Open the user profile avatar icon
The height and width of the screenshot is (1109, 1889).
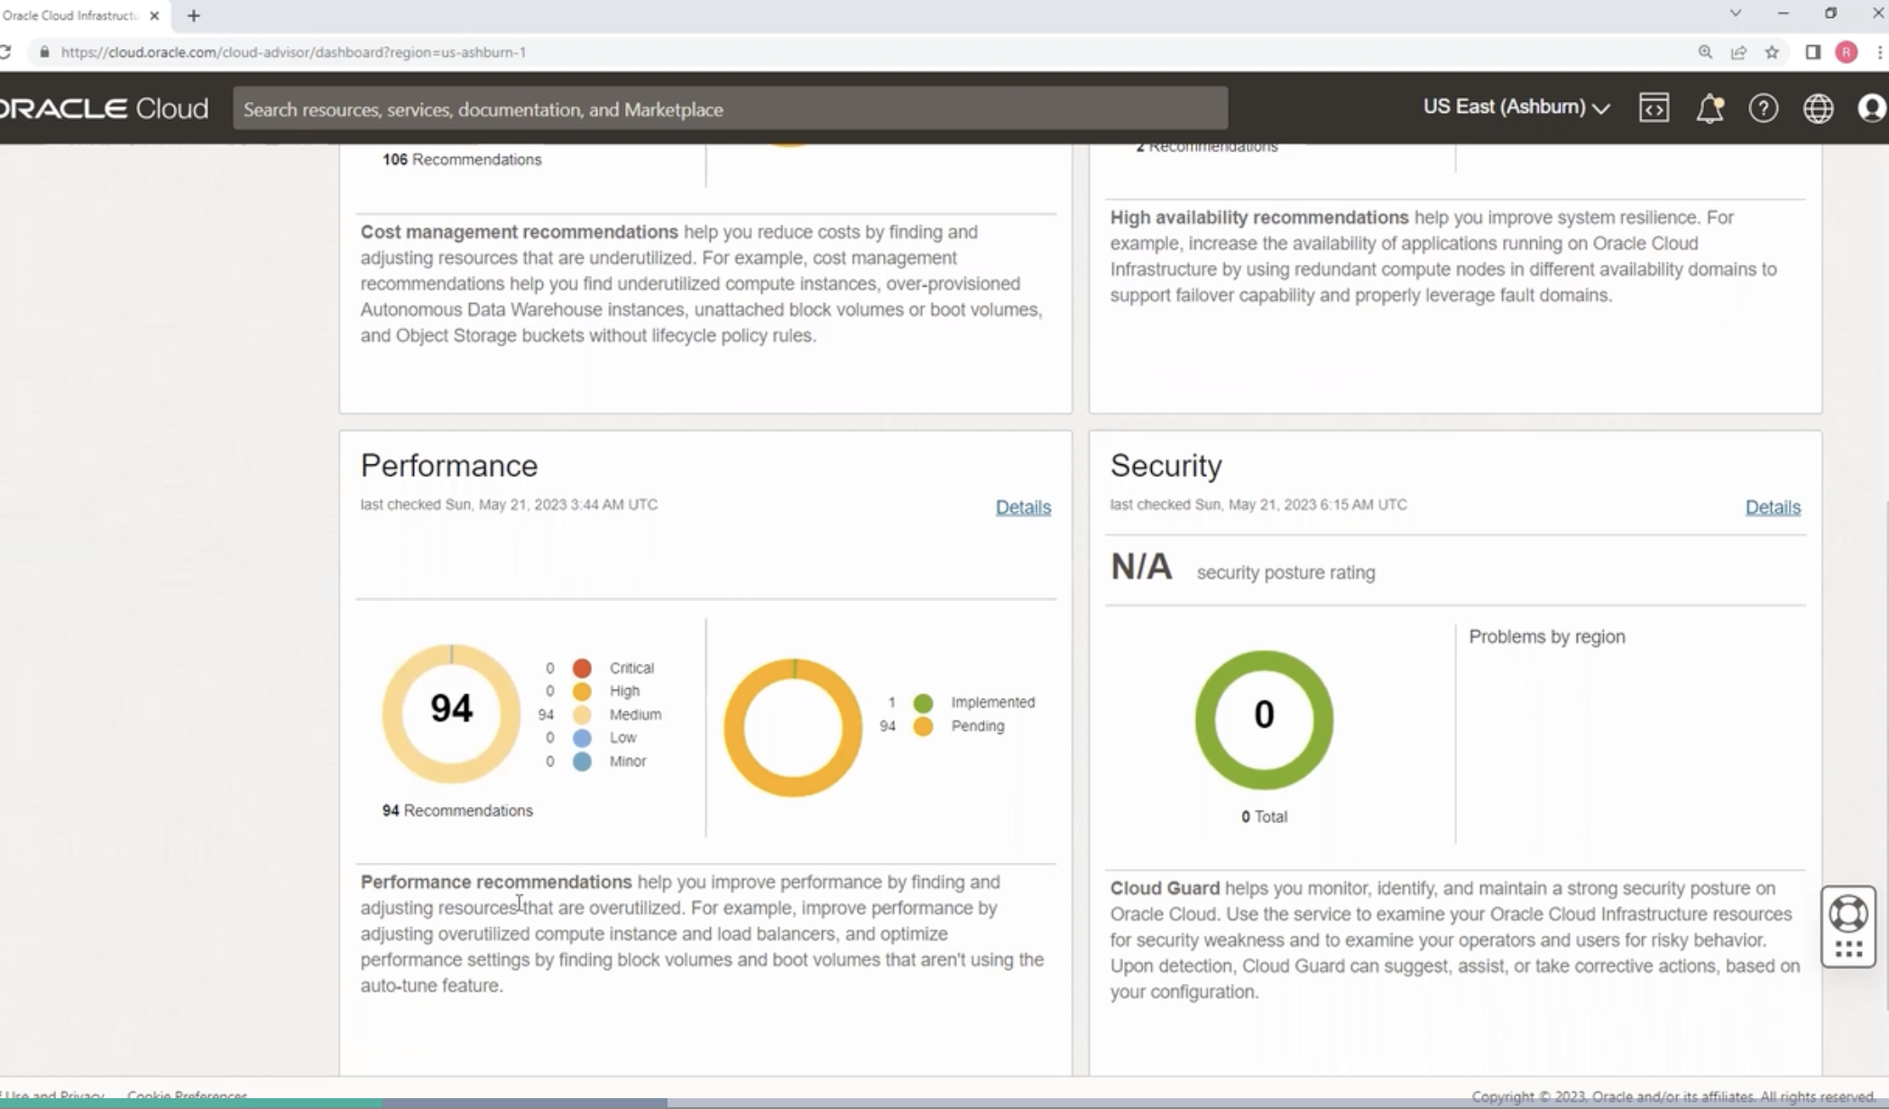coord(1872,108)
